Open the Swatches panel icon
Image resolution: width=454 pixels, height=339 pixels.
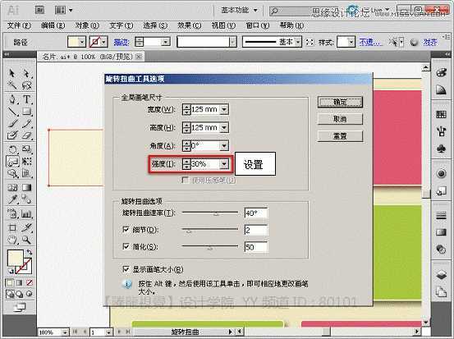pos(441,114)
